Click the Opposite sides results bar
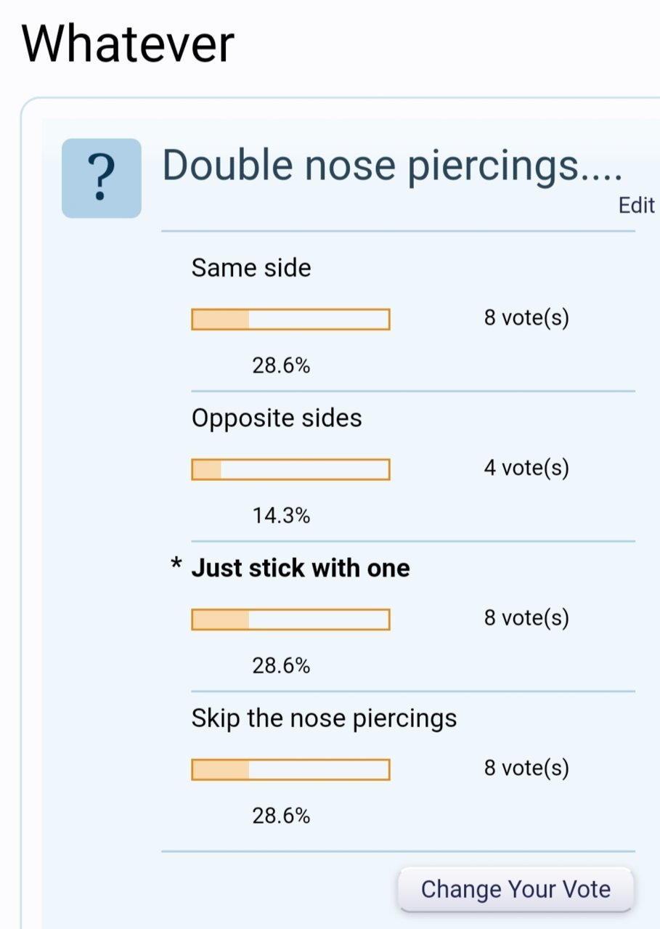 pos(290,470)
